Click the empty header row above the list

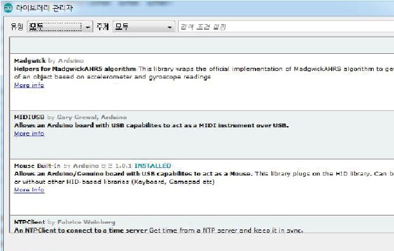point(202,45)
